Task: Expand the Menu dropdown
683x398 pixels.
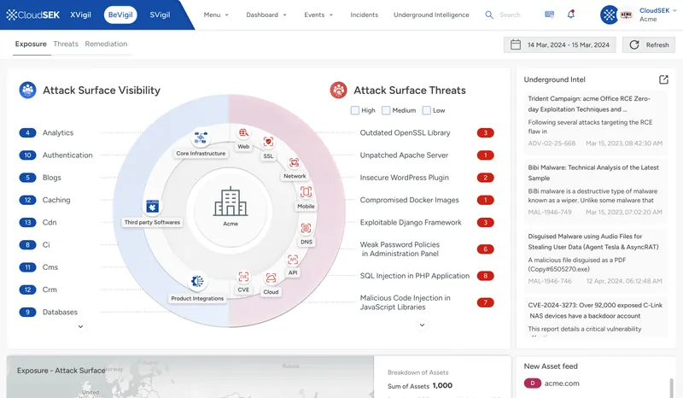Action: pos(216,15)
